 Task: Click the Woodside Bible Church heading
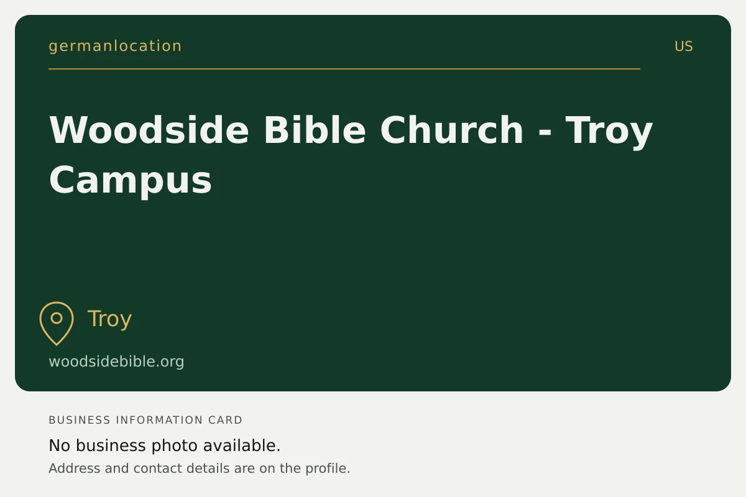point(351,155)
